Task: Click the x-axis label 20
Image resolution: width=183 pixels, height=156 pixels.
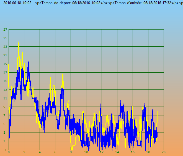Action: tap(164, 152)
